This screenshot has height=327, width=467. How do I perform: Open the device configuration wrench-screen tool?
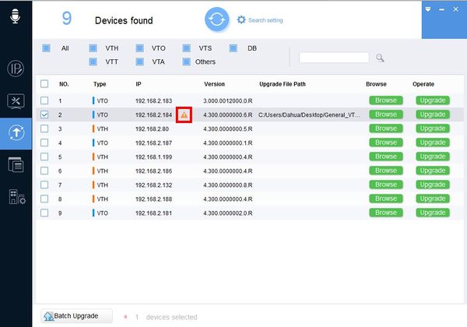pyautogui.click(x=16, y=101)
